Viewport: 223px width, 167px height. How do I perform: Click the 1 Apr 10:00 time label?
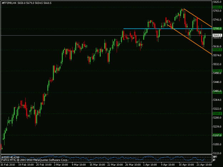pos(150,165)
